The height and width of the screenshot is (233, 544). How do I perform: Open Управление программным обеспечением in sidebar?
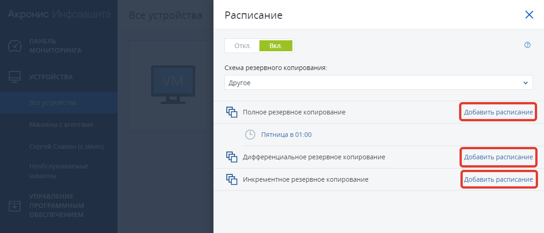pyautogui.click(x=56, y=206)
